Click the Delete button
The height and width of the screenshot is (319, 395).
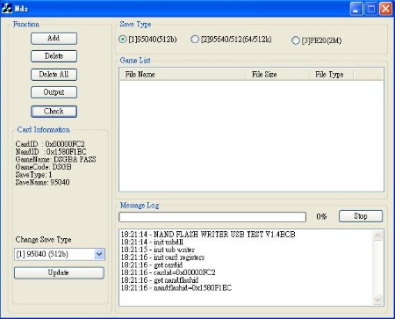54,56
